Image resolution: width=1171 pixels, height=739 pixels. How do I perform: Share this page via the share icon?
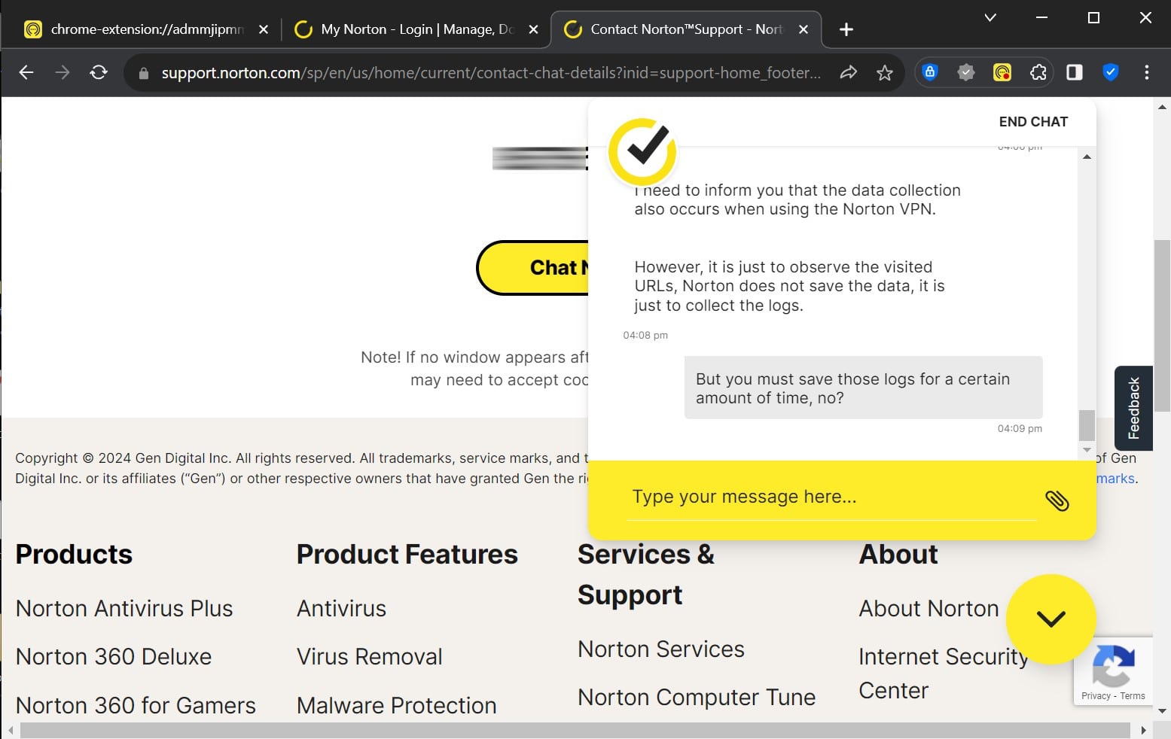[849, 72]
